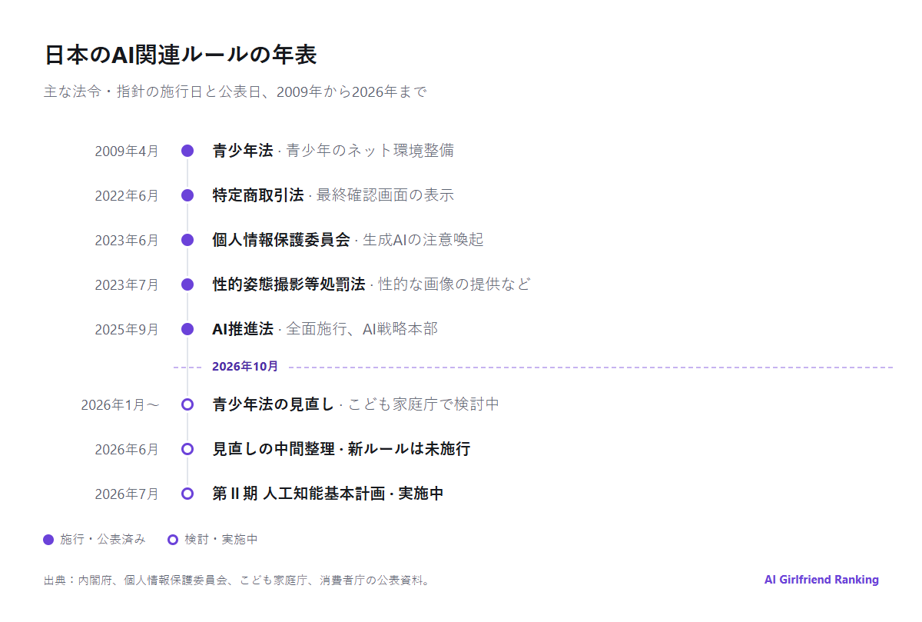
Task: Click the filled marker for 2023年6月
Action: coord(187,240)
